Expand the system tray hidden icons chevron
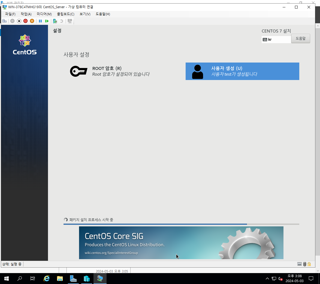 coord(267,279)
